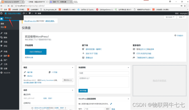
Task: Click 1篇文章 link in 概览
Action: (x=29, y=72)
